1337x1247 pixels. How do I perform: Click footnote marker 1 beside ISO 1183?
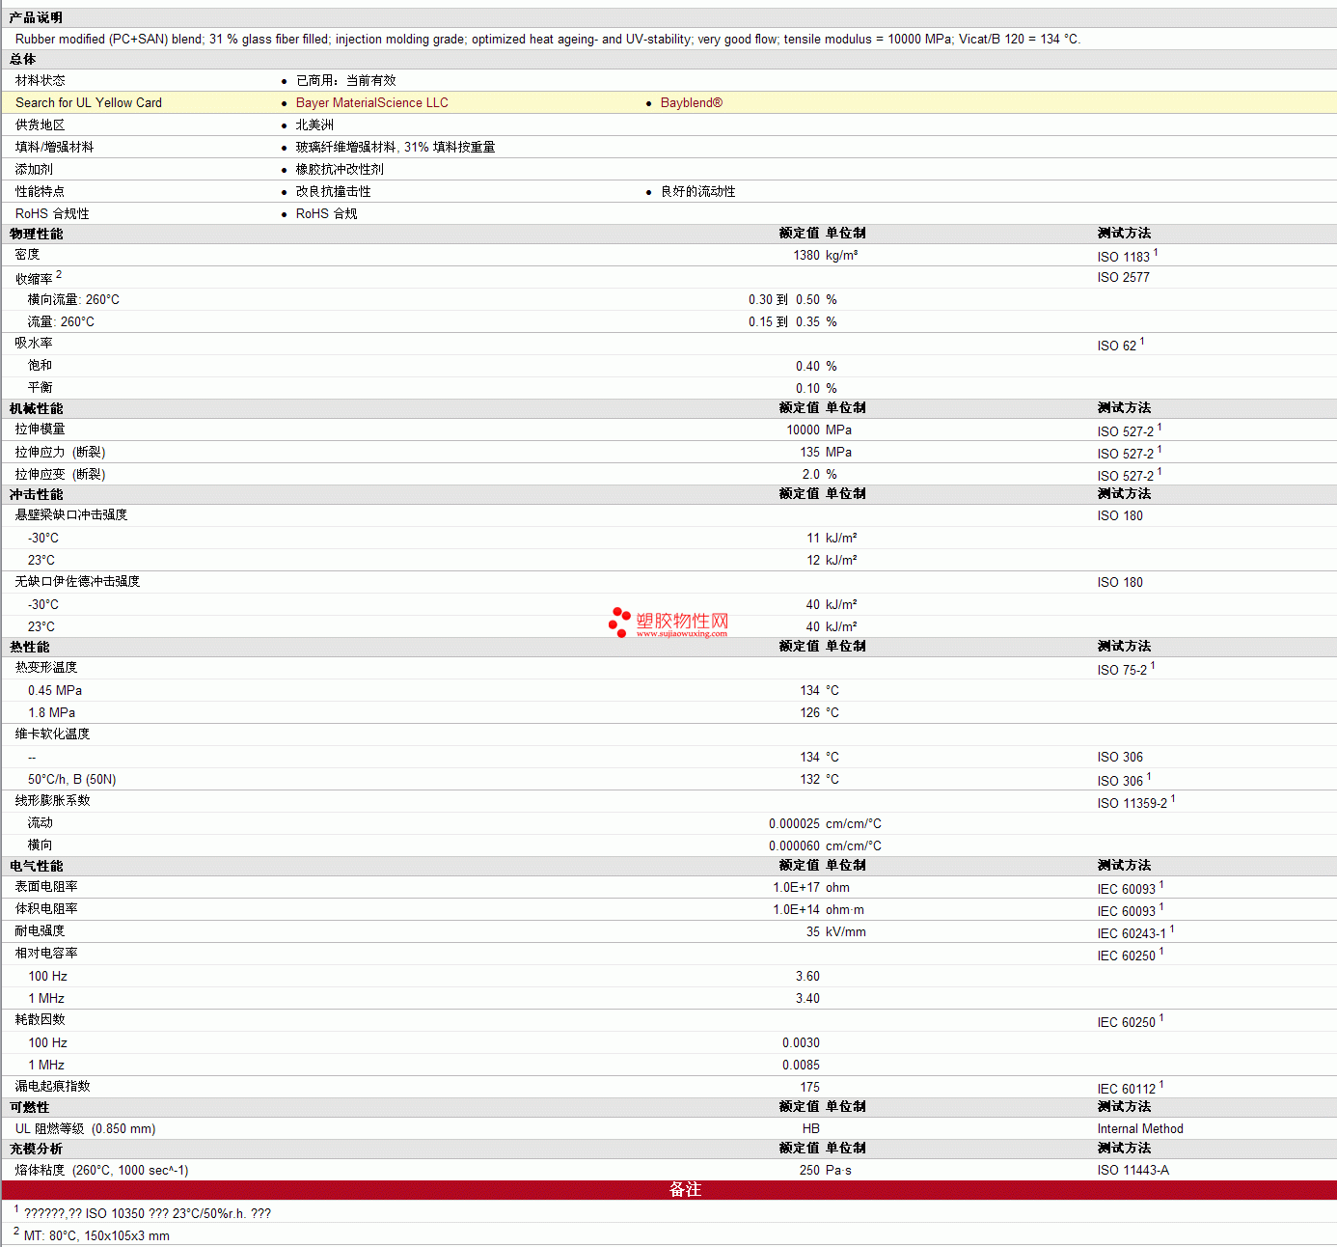coord(1156,253)
